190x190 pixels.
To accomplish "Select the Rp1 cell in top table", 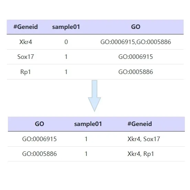I will tap(25, 72).
